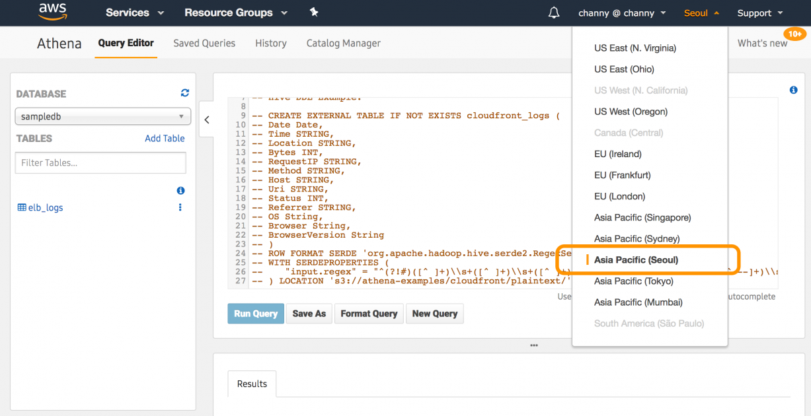The height and width of the screenshot is (416, 811).
Task: Open the sampledb database dropdown
Action: click(x=102, y=116)
